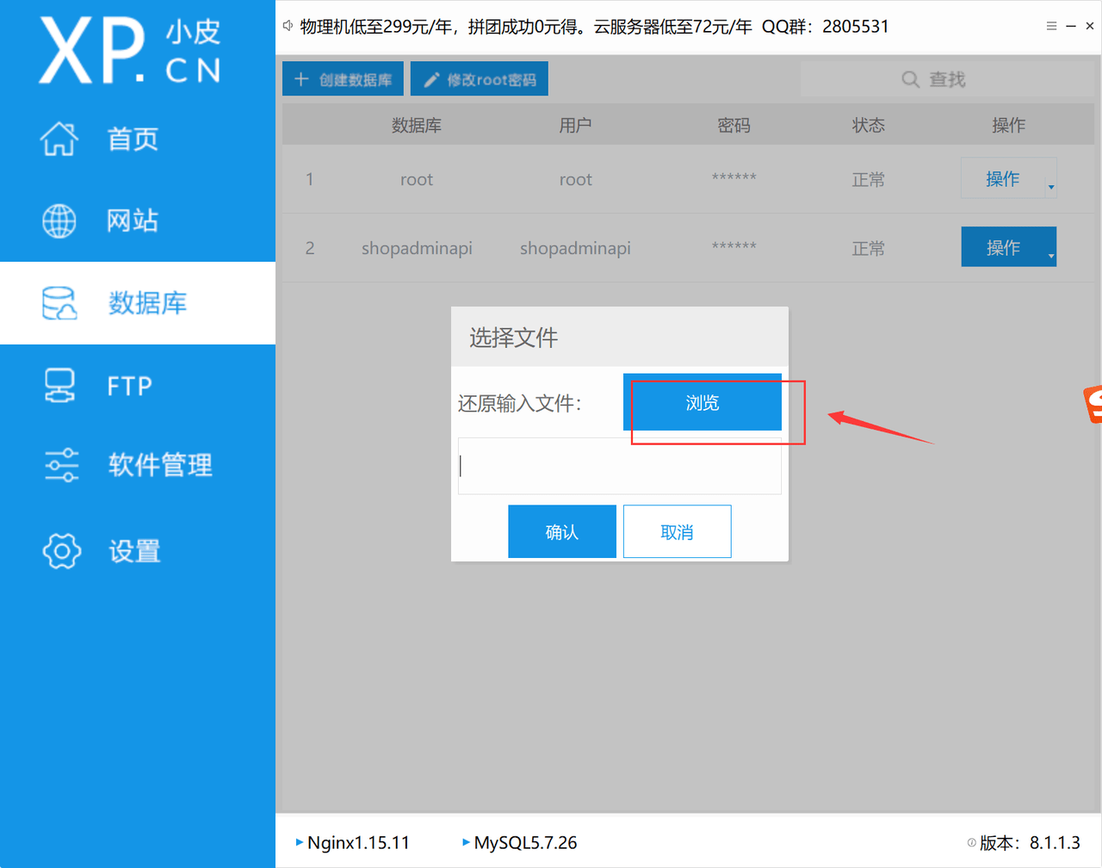
Task: Click the MySQL5.7.26 status entry
Action: (520, 842)
